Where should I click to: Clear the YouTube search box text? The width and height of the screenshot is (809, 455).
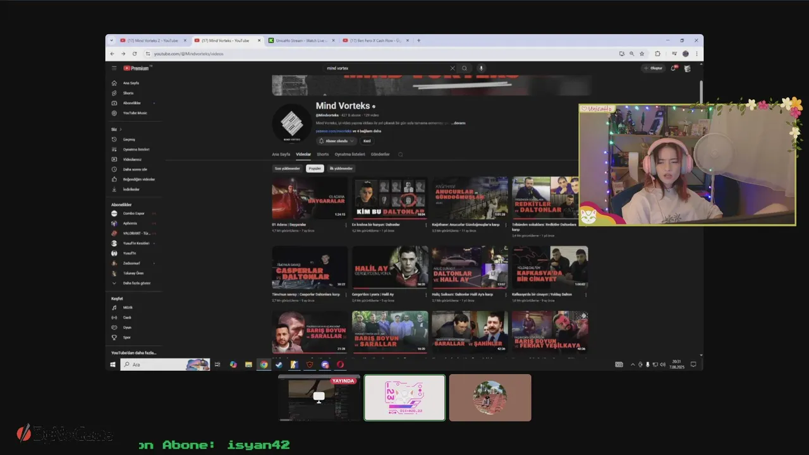[453, 68]
